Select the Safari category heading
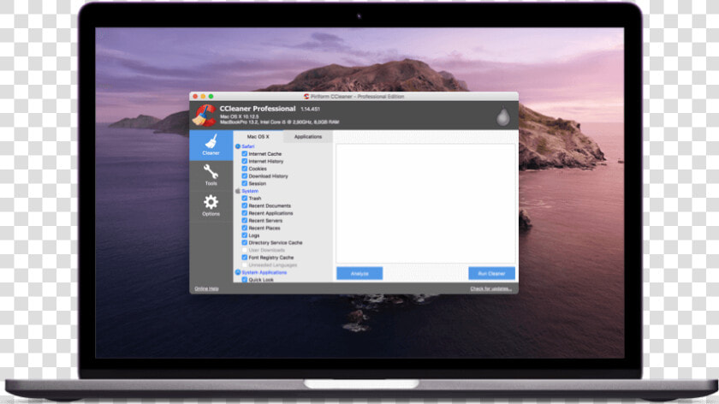The width and height of the screenshot is (719, 404). [x=248, y=146]
